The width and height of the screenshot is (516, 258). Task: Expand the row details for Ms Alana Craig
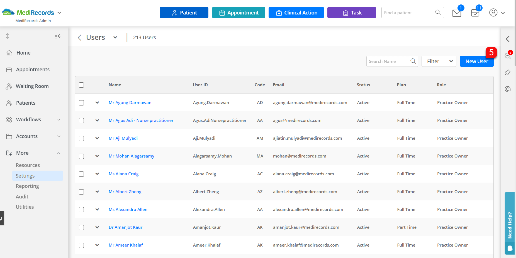tap(97, 174)
